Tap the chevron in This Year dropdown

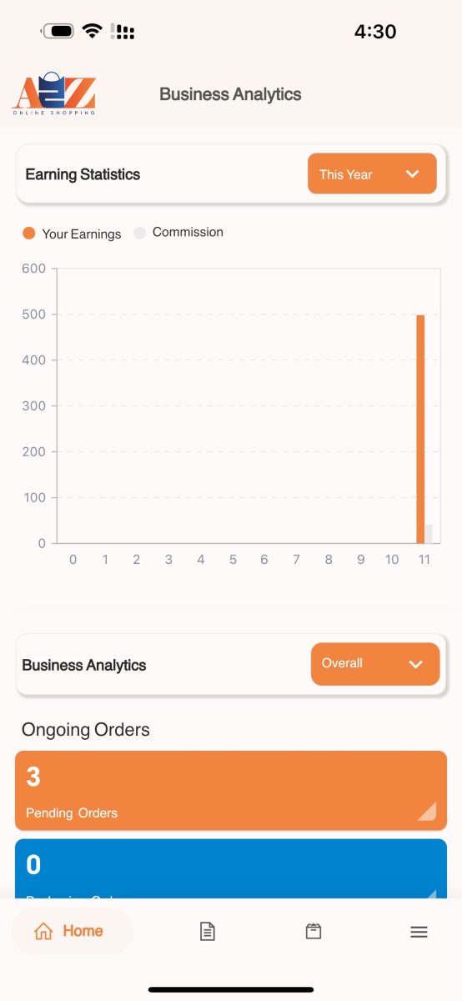(x=412, y=174)
